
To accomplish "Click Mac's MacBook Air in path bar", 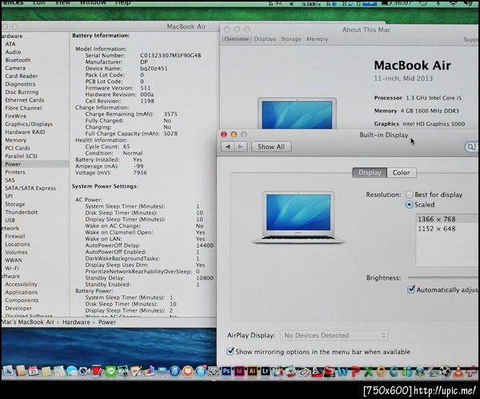I will [27, 322].
